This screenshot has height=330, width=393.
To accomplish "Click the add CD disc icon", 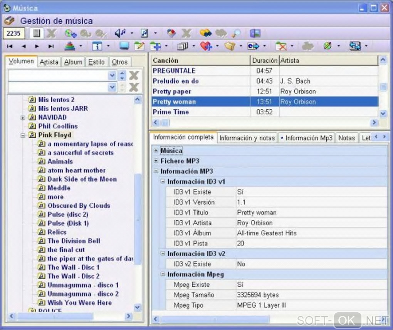I will click(70, 33).
